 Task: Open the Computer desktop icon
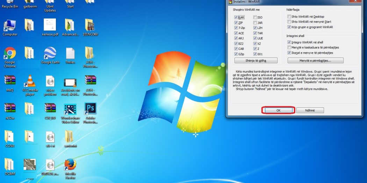(x=10, y=28)
